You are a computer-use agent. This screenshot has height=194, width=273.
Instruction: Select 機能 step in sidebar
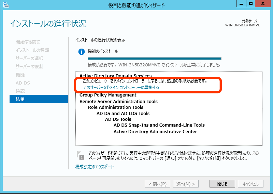[x=20, y=75]
